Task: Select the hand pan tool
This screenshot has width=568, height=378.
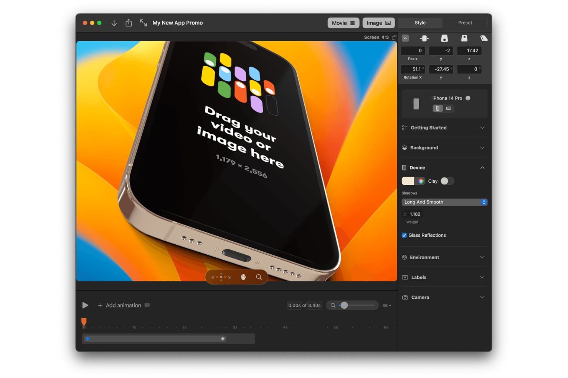Action: pyautogui.click(x=243, y=277)
